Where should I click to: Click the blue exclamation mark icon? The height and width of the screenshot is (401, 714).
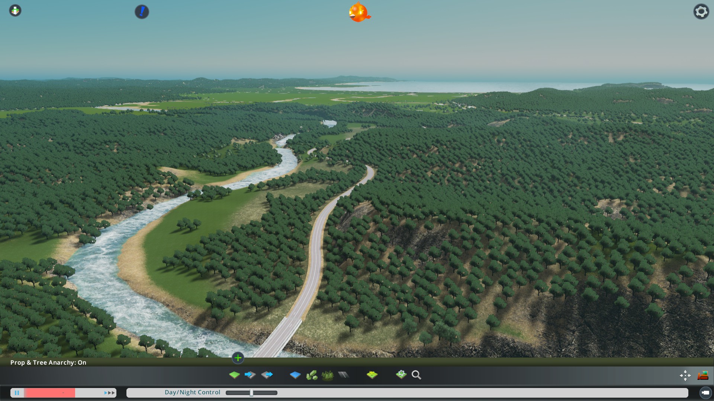(x=142, y=12)
